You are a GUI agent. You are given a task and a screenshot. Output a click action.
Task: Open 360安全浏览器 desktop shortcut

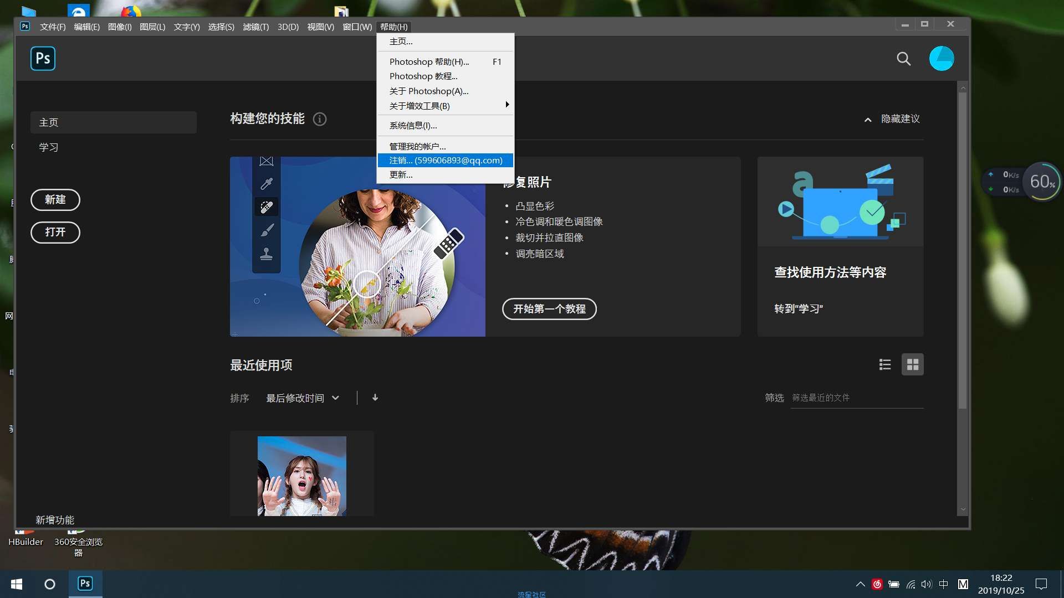[x=78, y=543]
